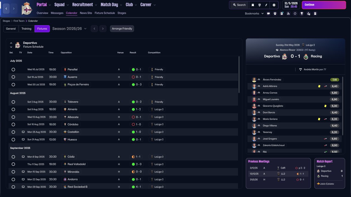Click the stadium icon beside Abanca-Riazor
This screenshot has width=351, height=197.
(277, 50)
